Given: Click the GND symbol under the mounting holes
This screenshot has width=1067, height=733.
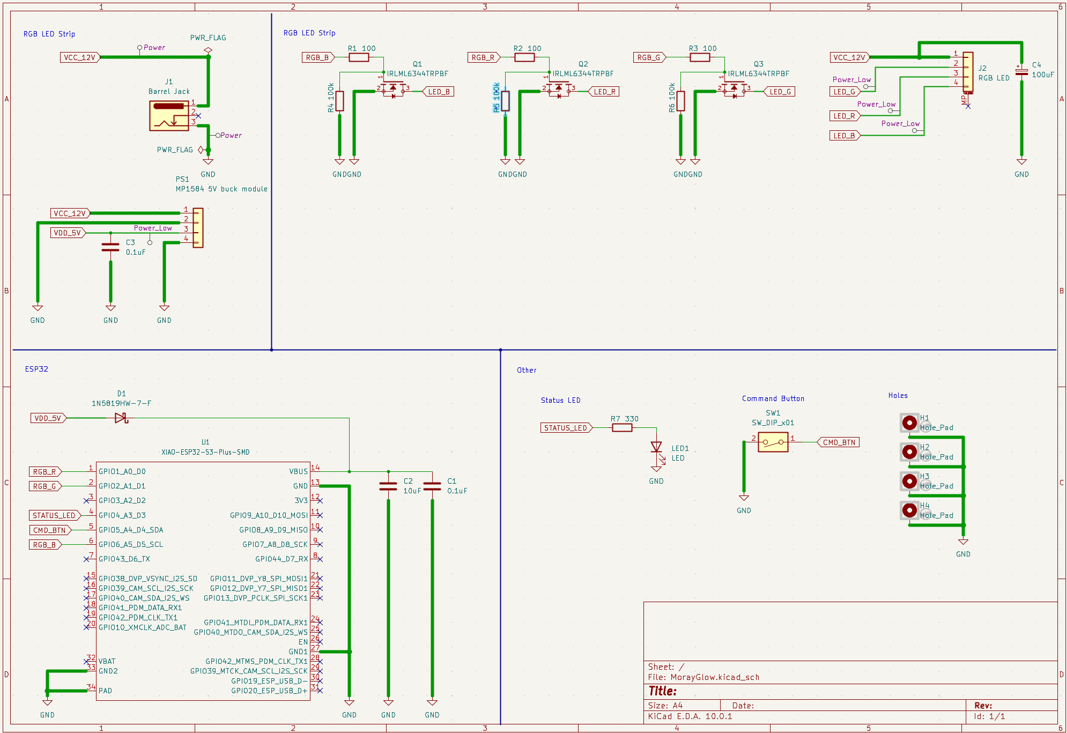Looking at the screenshot, I should pyautogui.click(x=963, y=542).
